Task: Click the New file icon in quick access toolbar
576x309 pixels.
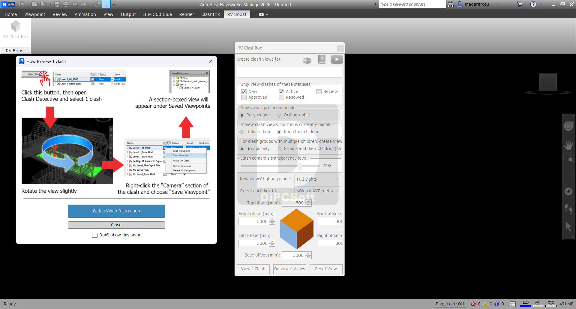Action: 34,4
